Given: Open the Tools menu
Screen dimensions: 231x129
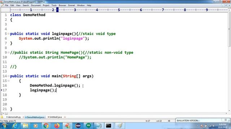Looking at the screenshot, I should pyautogui.click(x=54, y=5).
